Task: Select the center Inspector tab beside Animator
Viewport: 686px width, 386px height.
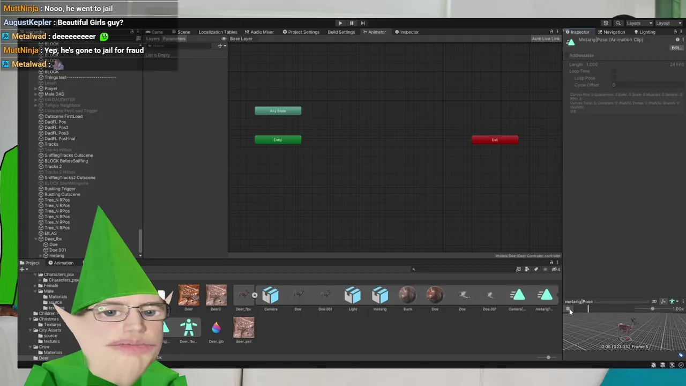Action: 407,32
